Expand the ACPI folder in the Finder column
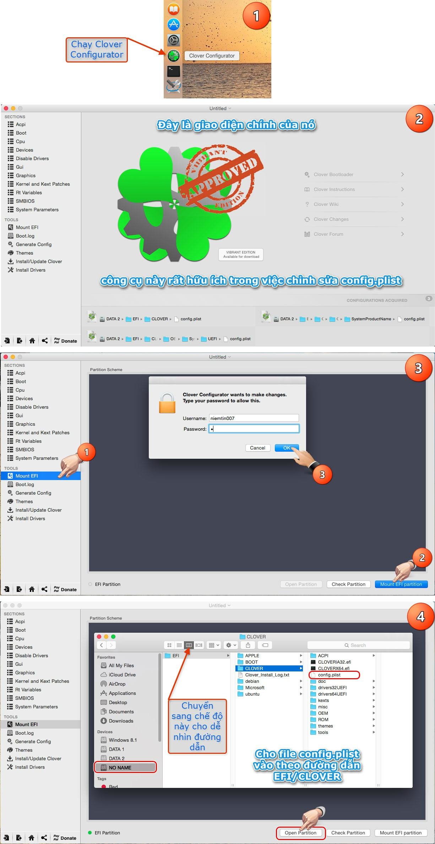This screenshot has height=844, width=435. coord(374,655)
